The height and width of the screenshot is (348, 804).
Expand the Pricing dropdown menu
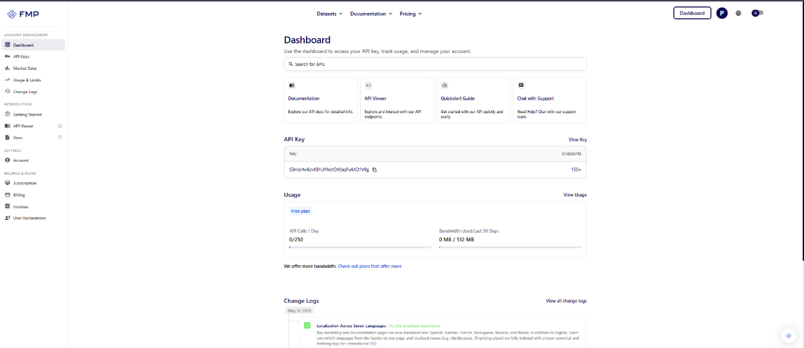click(x=410, y=14)
